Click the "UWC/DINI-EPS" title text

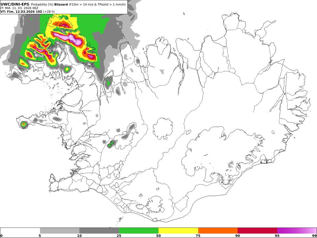pos(15,4)
